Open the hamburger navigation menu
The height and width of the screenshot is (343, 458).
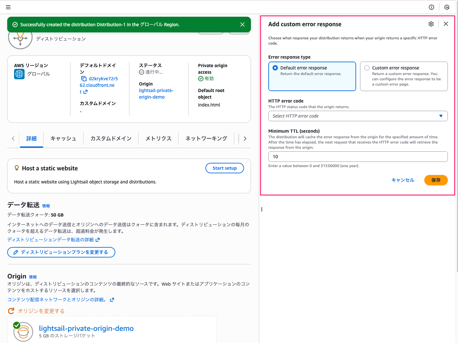pos(8,7)
